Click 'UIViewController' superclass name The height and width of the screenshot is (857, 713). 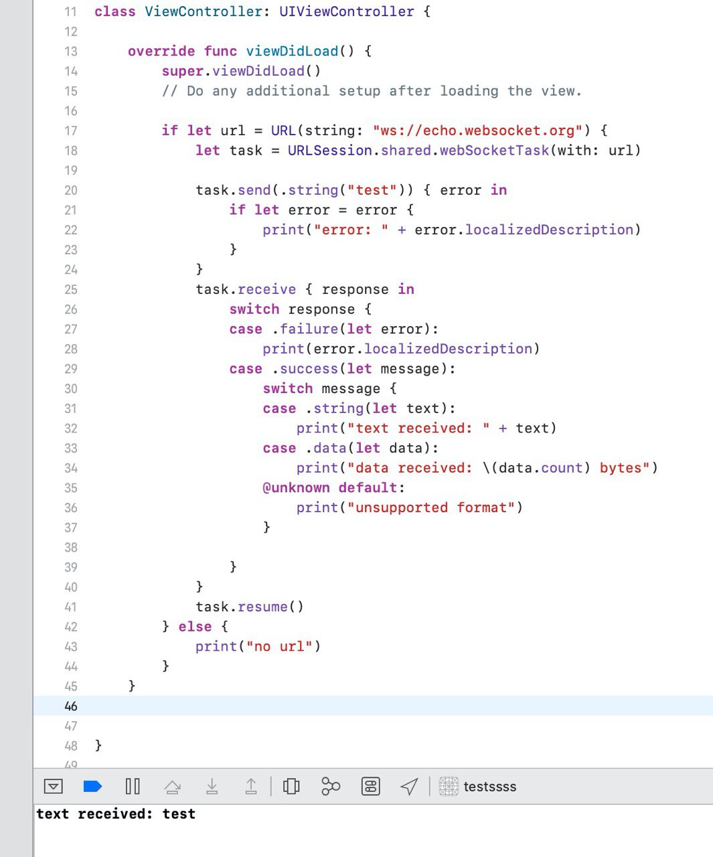[x=346, y=11]
